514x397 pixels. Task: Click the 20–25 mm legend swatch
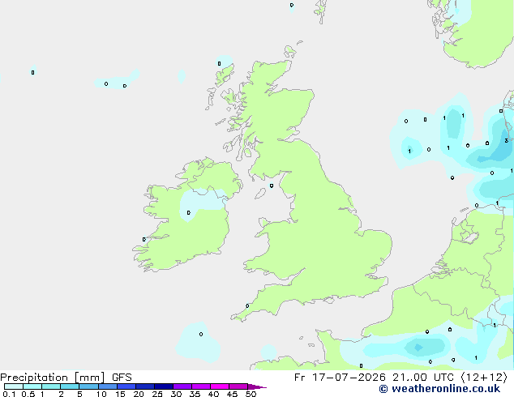click(145, 386)
